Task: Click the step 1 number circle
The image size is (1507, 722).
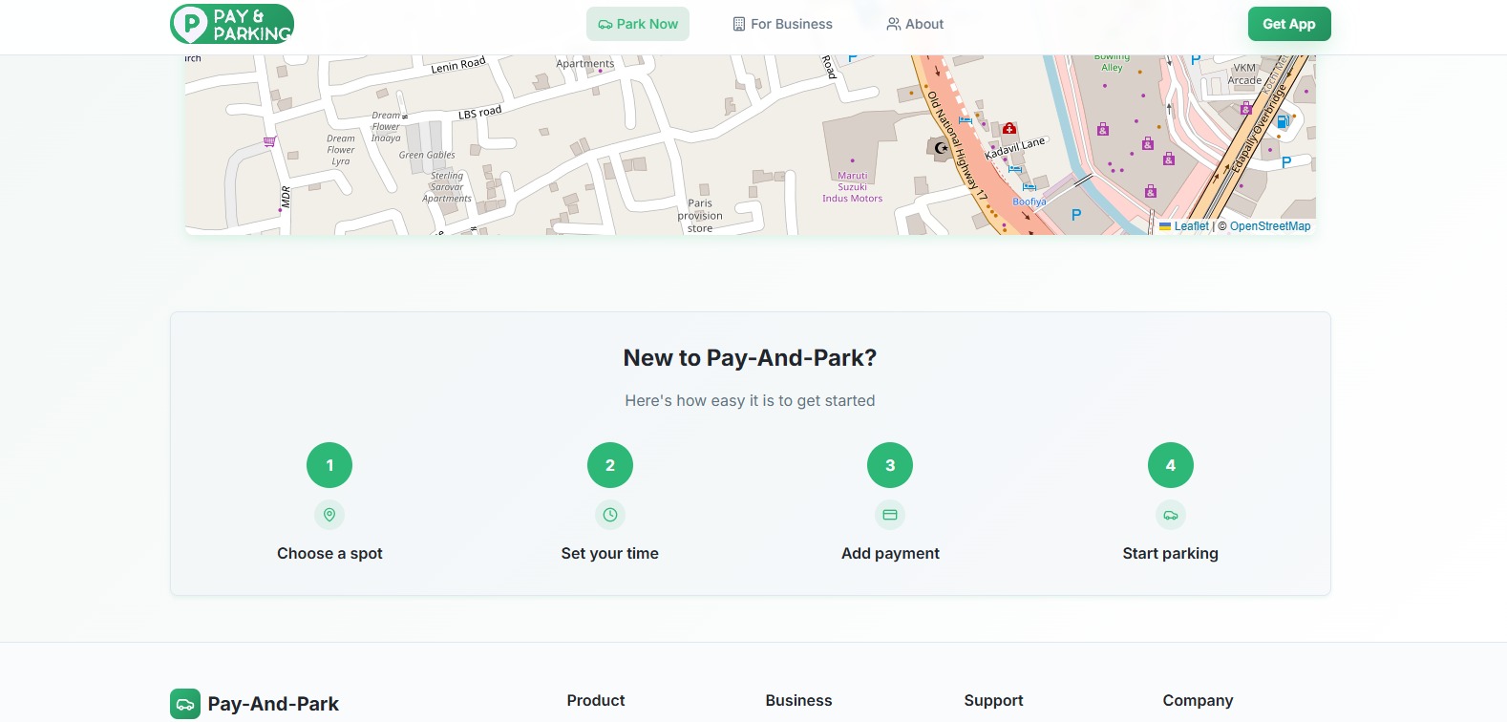Action: tap(329, 465)
